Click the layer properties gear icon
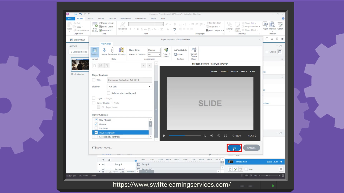The width and height of the screenshot is (344, 193). [281, 169]
